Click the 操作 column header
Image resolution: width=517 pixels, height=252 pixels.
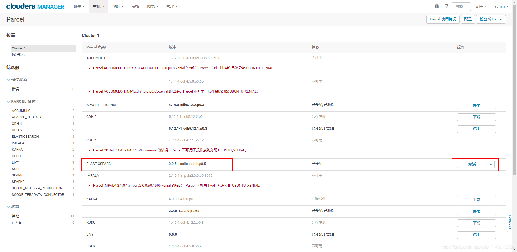click(x=461, y=47)
